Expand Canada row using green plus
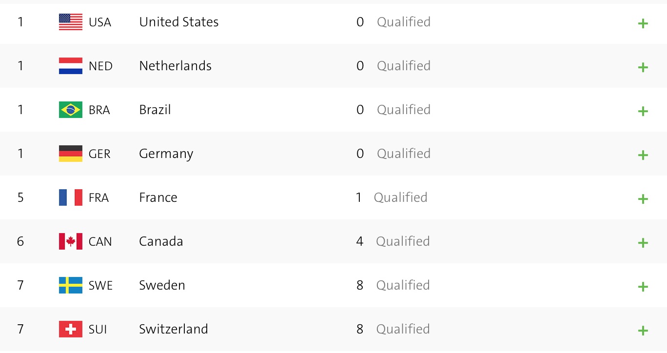The image size is (667, 353). [x=643, y=243]
